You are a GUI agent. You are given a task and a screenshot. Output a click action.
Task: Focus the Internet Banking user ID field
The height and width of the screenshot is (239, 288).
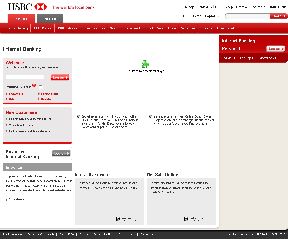[x=25, y=77]
